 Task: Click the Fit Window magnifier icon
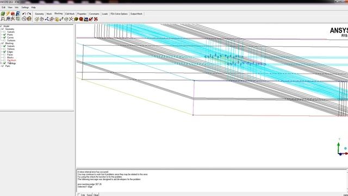pyautogui.click(x=3, y=19)
